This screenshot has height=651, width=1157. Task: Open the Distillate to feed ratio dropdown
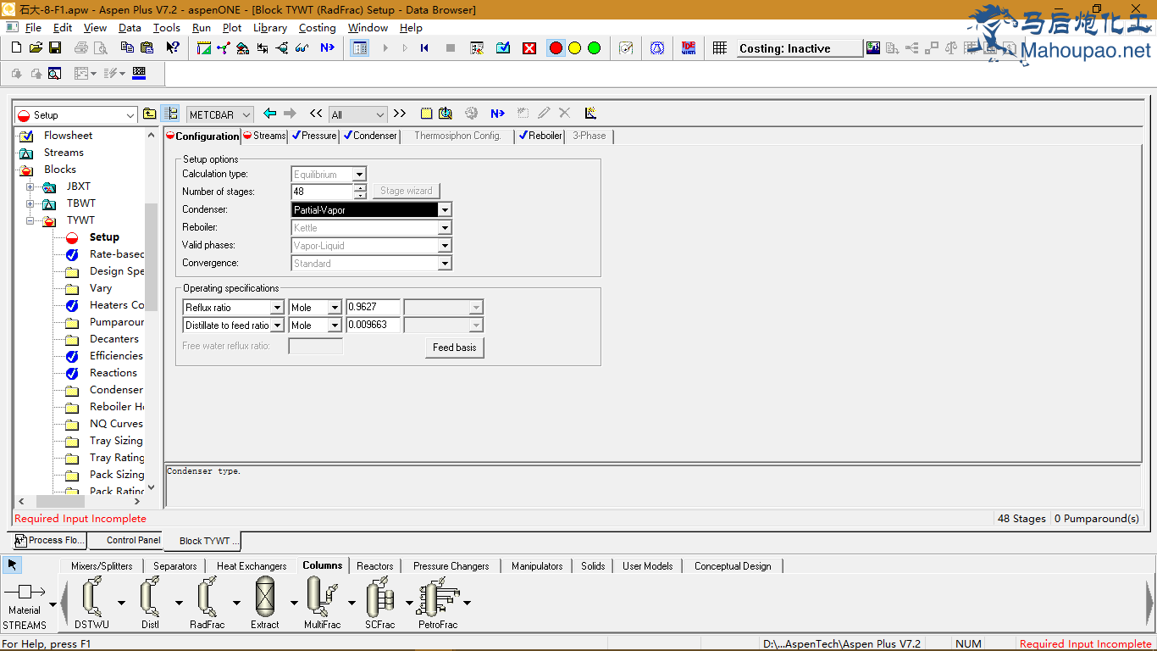pos(277,325)
